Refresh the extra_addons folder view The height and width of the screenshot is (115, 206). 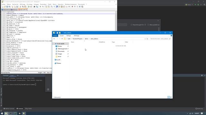pyautogui.click(x=147, y=39)
